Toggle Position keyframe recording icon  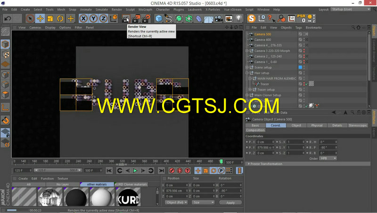(x=198, y=171)
